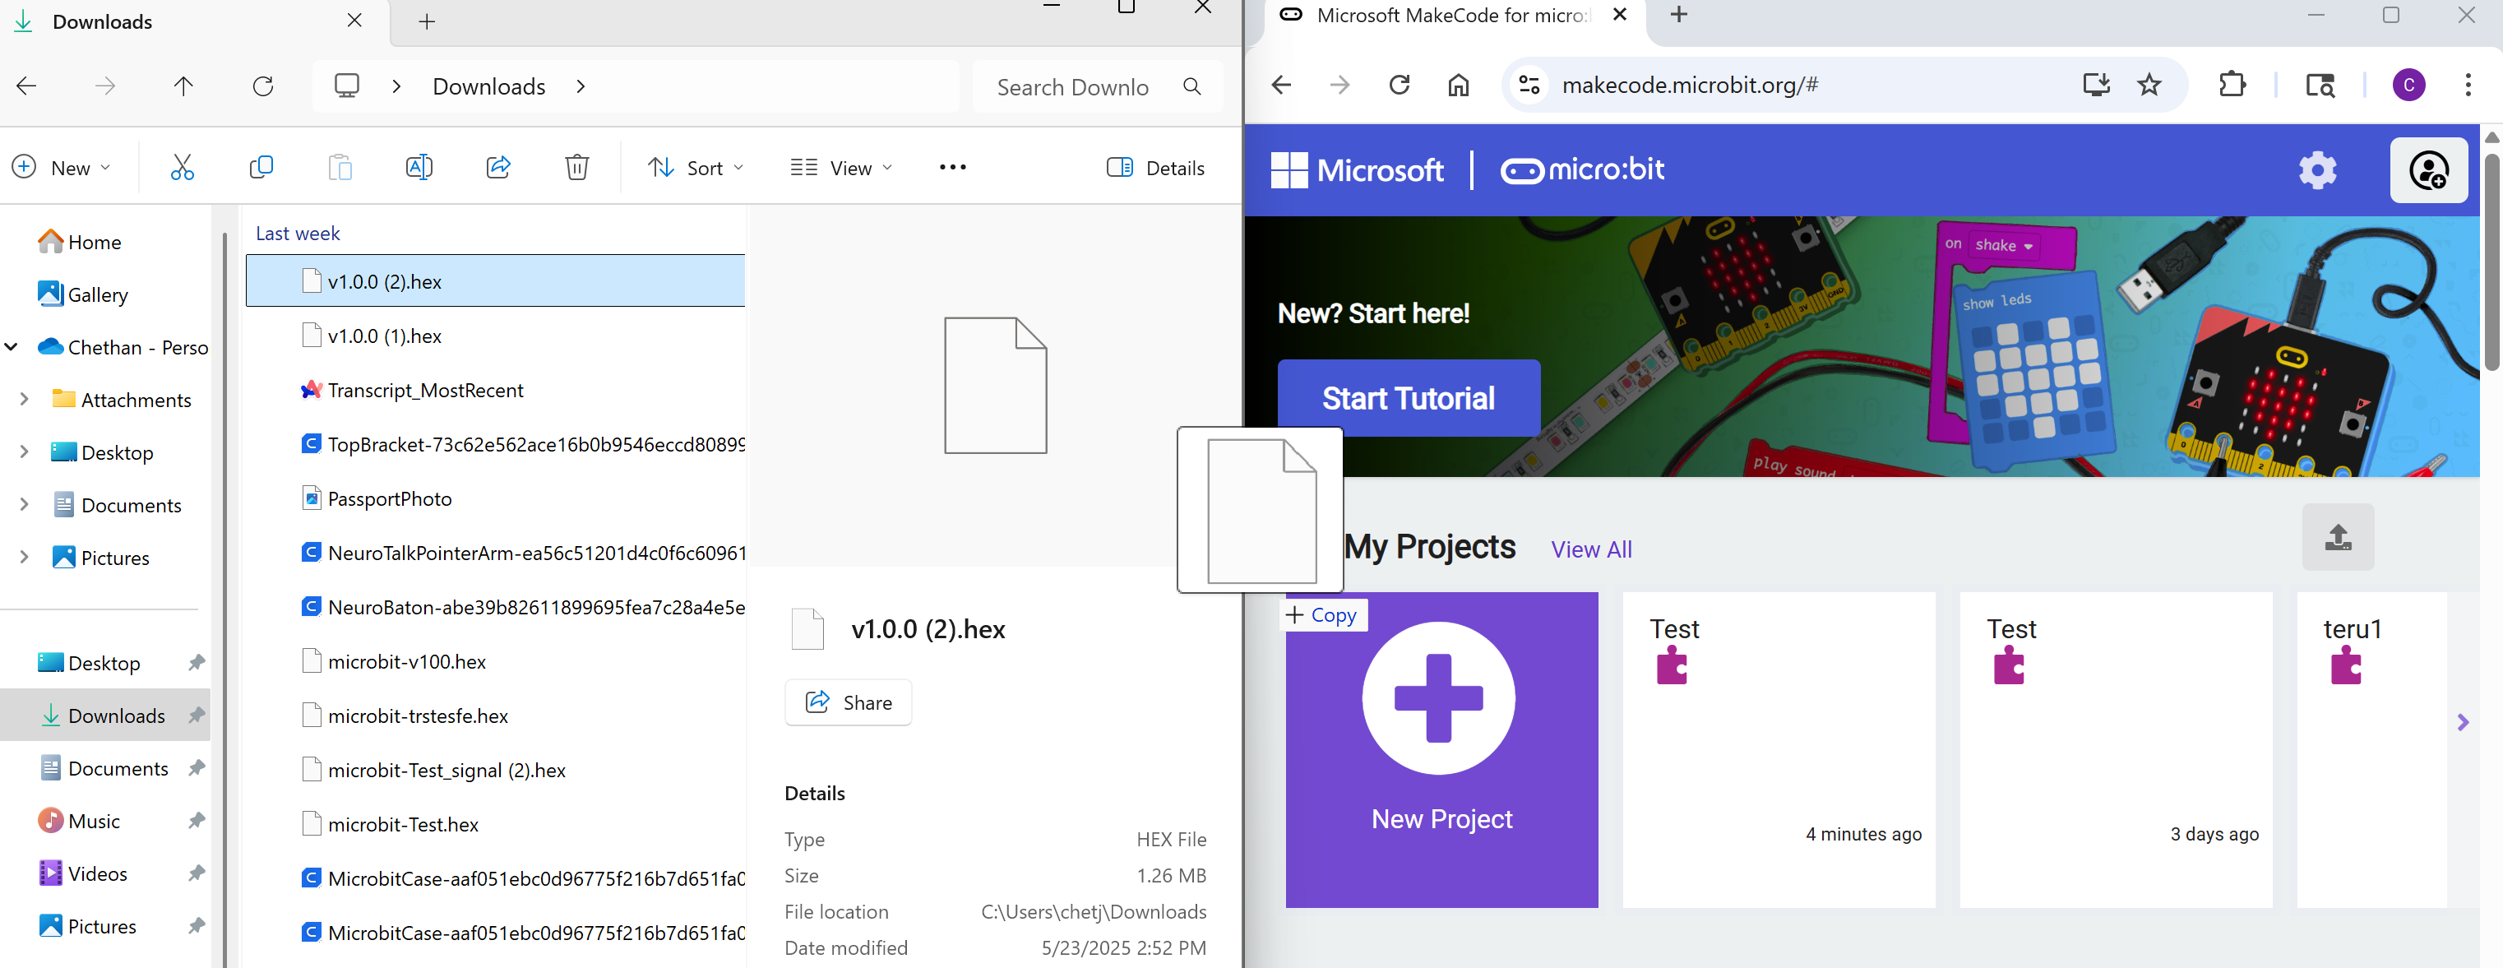
Task: Open new Chrome tab
Action: coord(1679,15)
